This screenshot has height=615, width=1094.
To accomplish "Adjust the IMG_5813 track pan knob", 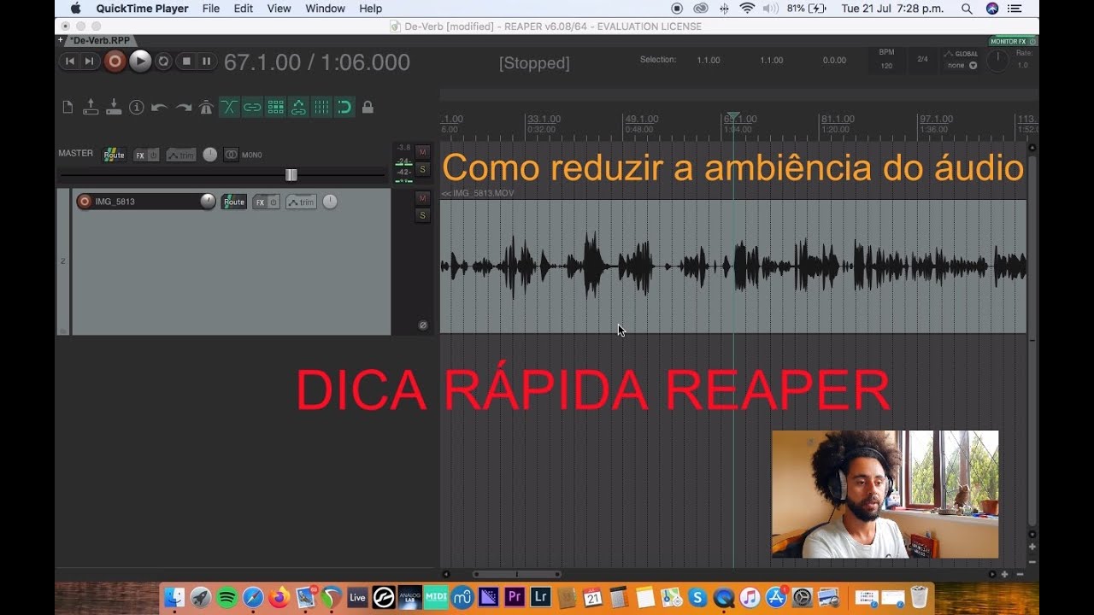I will click(x=329, y=202).
